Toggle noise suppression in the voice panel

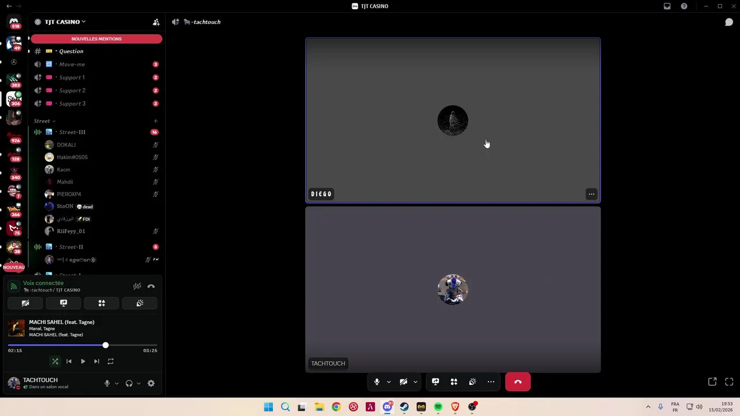coord(137,287)
